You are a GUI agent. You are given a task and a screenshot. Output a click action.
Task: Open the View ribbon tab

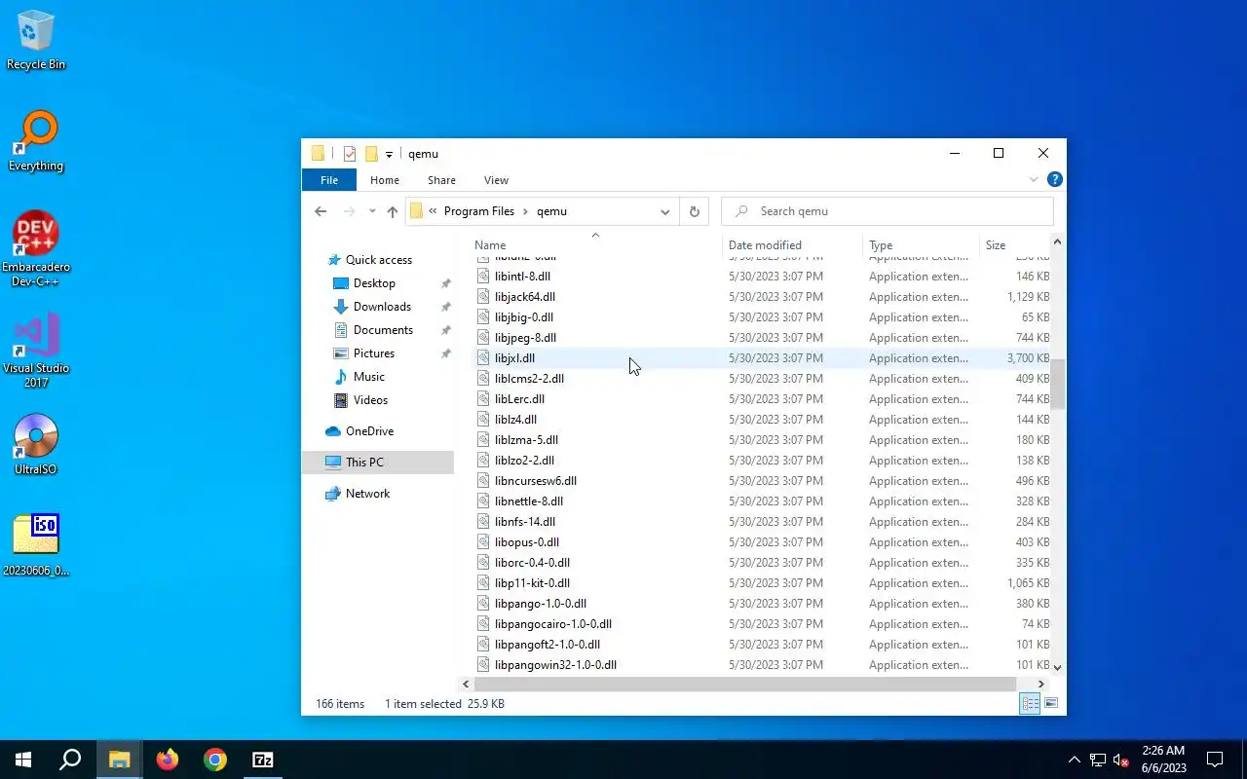tap(496, 180)
